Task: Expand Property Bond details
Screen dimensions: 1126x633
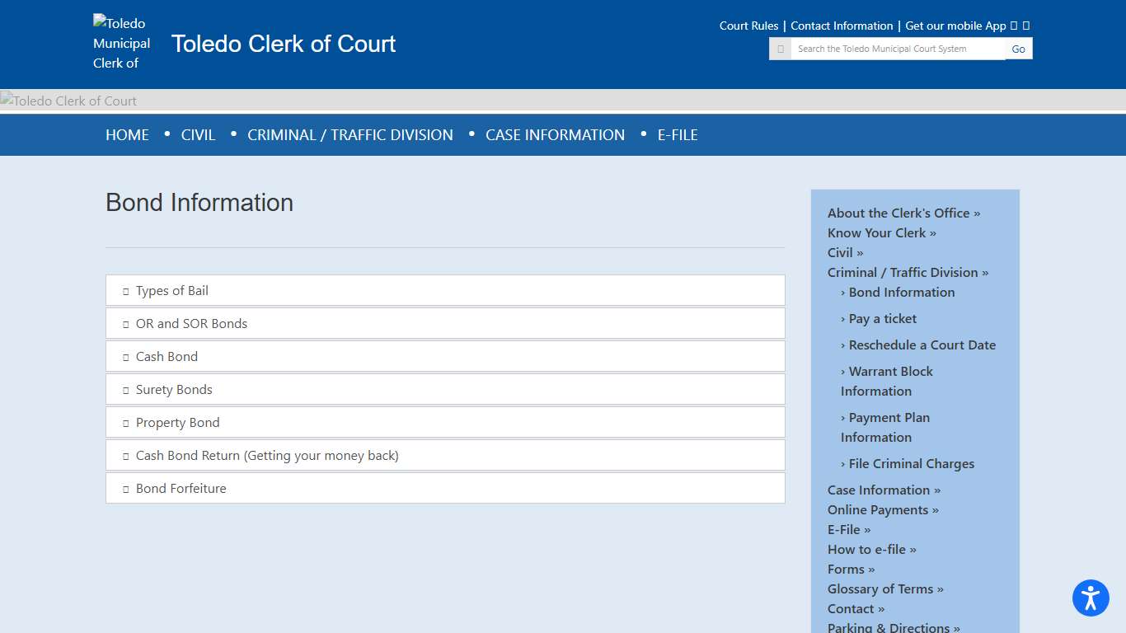Action: [x=445, y=423]
